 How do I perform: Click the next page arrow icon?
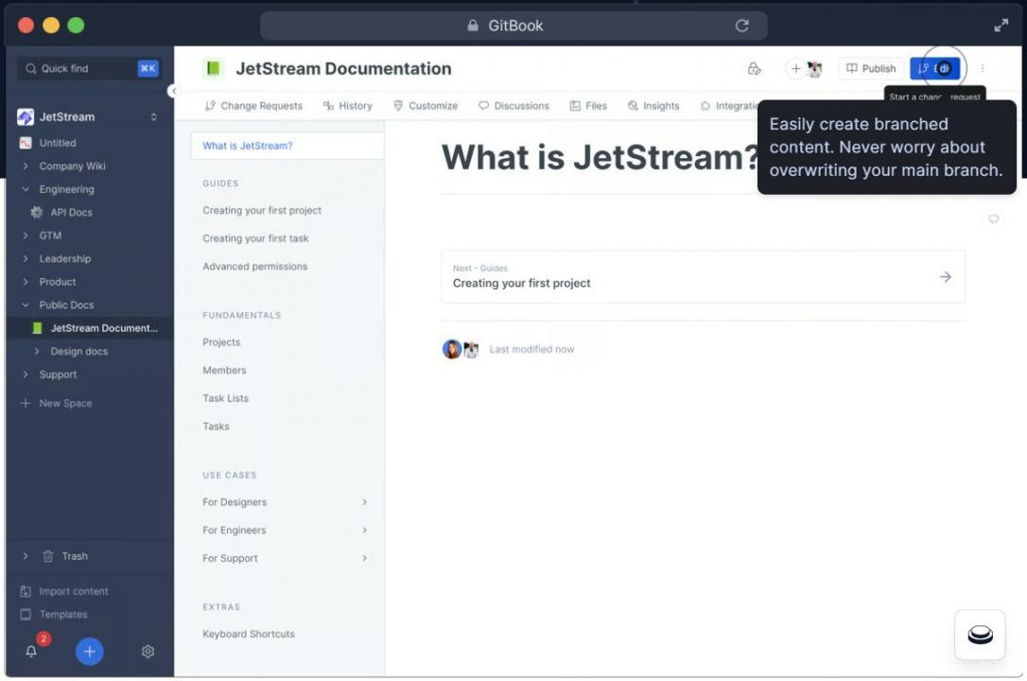click(x=945, y=277)
